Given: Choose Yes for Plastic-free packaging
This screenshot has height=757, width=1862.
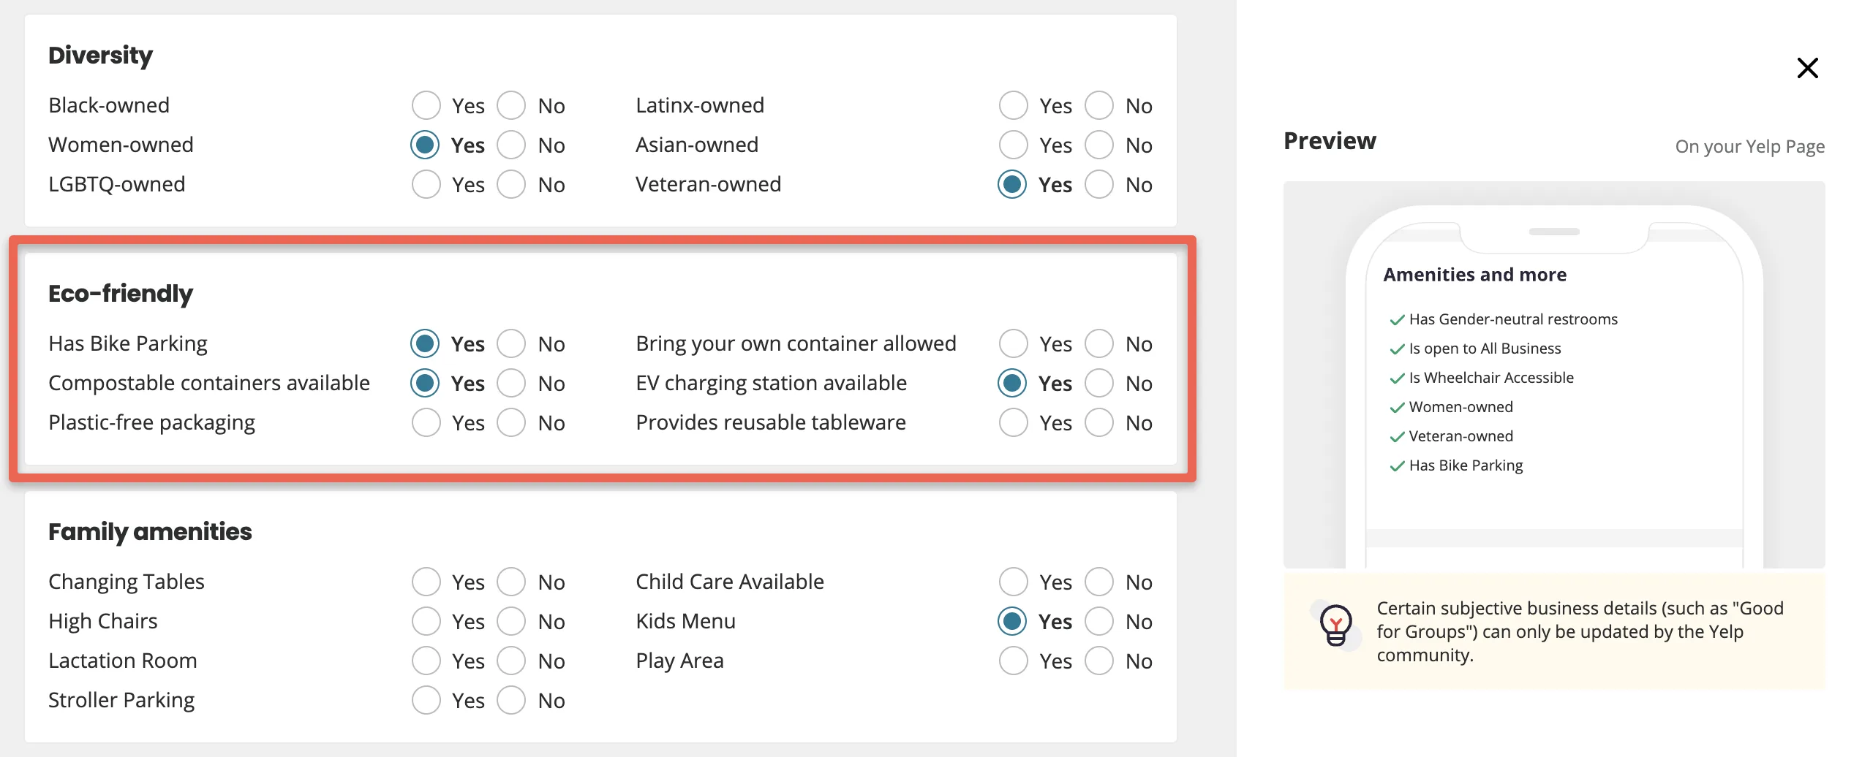Looking at the screenshot, I should point(426,422).
